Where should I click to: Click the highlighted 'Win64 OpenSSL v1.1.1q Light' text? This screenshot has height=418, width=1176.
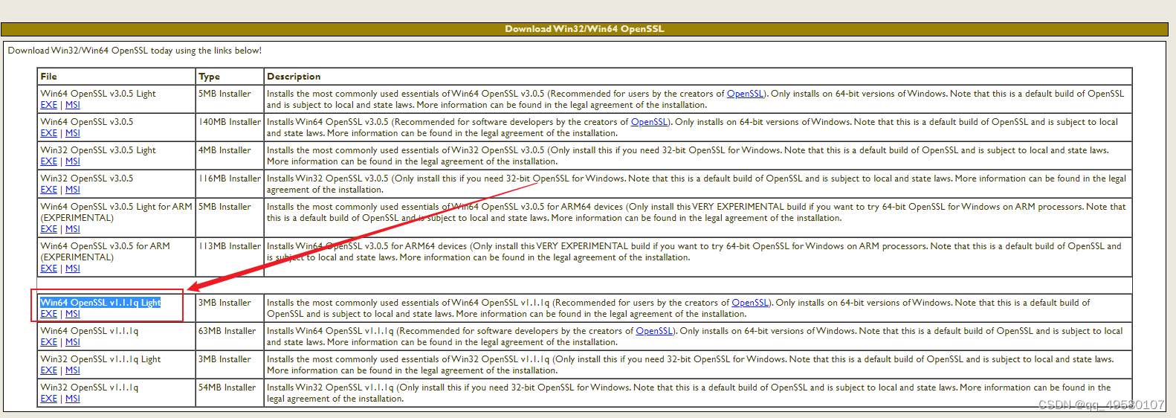100,303
